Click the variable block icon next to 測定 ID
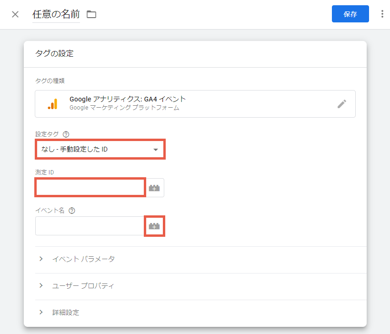This screenshot has width=390, height=334. click(154, 188)
